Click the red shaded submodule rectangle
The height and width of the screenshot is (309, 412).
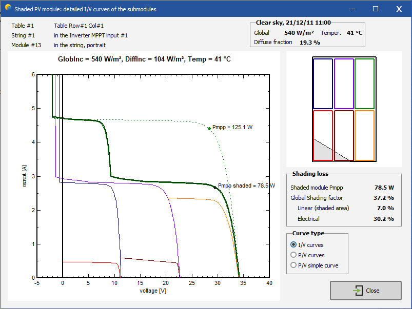tap(323, 135)
